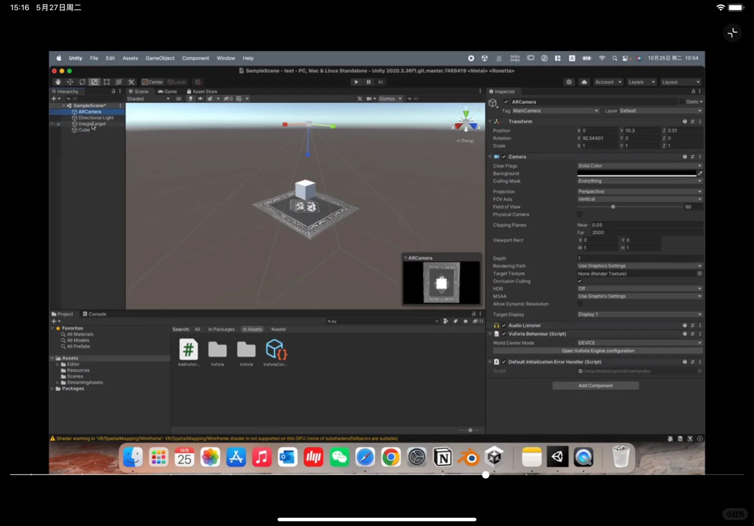
Task: Toggle Default Initialization Error Handler checkbox
Action: click(504, 362)
